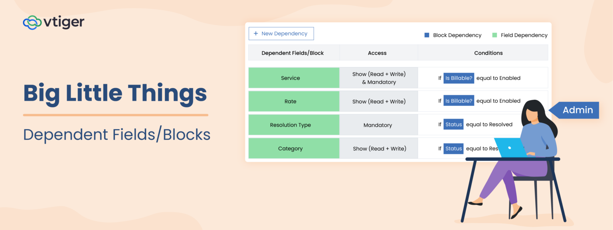Click the blue Block Dependency legend swatch
The image size is (613, 230).
pos(427,35)
